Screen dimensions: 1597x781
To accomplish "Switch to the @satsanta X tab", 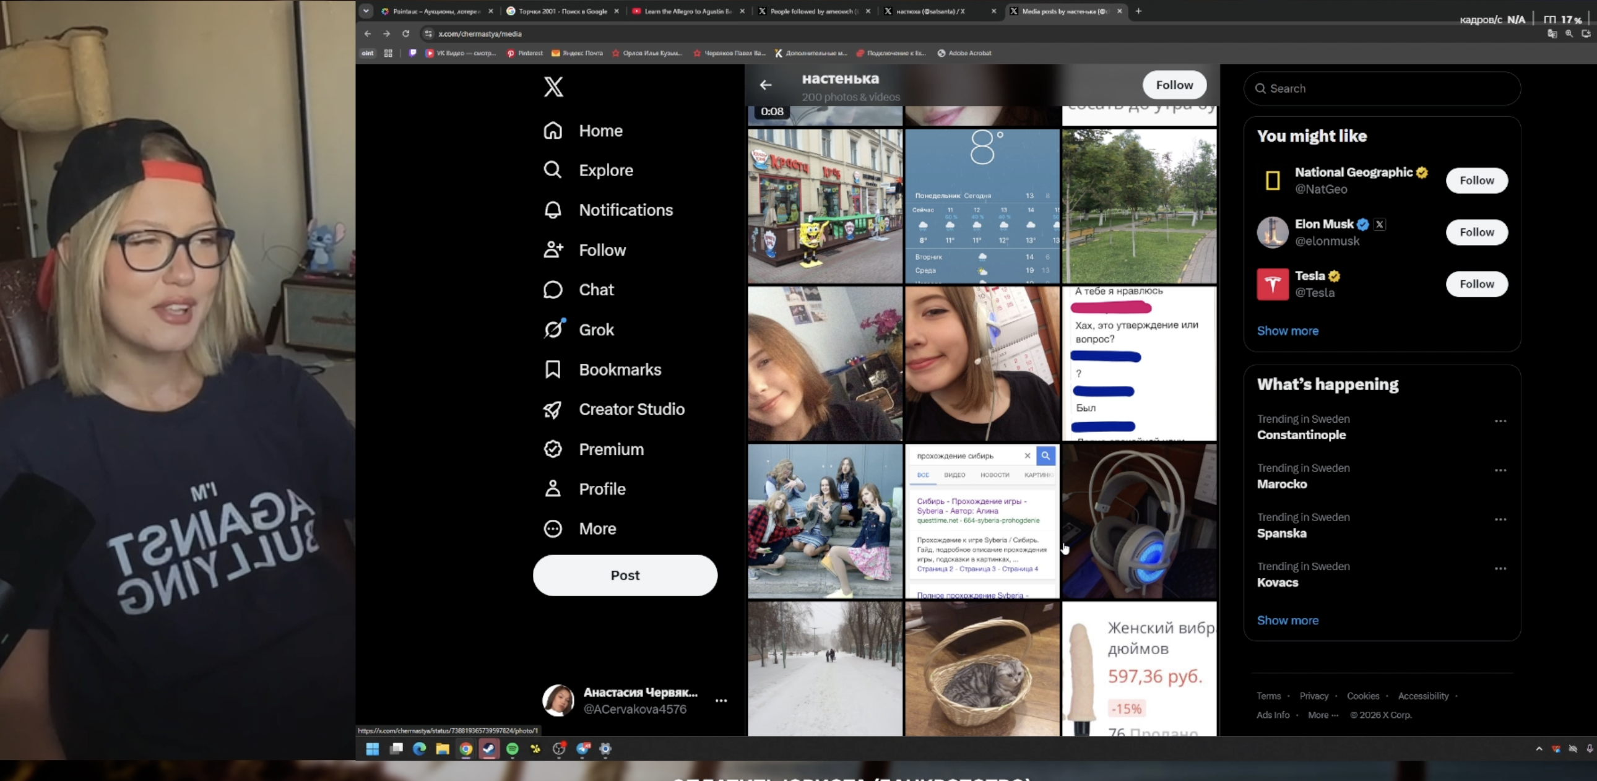I will [938, 11].
